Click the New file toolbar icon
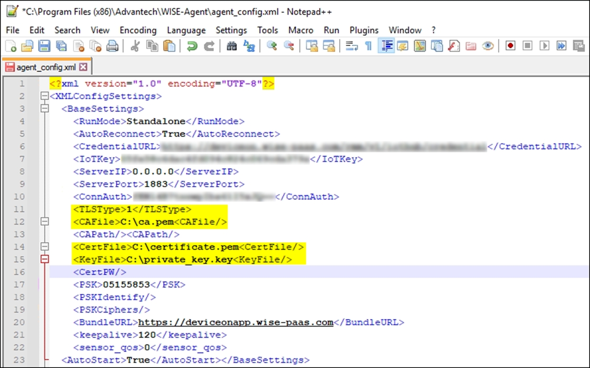 pos(10,46)
